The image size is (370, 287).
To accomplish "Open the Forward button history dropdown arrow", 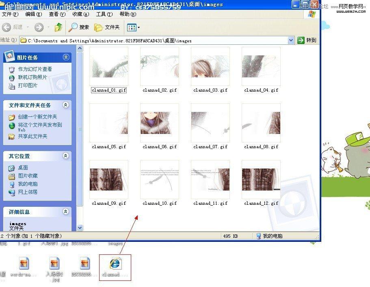I will [x=48, y=27].
